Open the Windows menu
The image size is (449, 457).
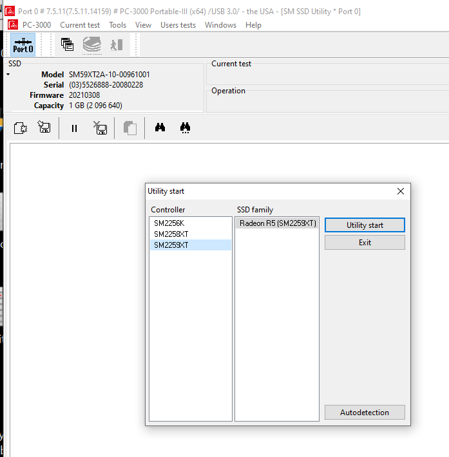pos(220,25)
